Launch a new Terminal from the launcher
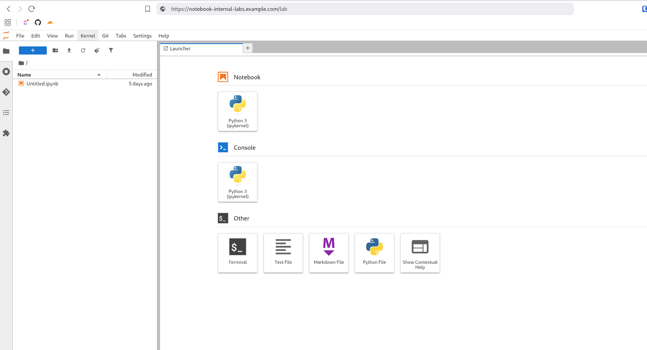 click(237, 253)
